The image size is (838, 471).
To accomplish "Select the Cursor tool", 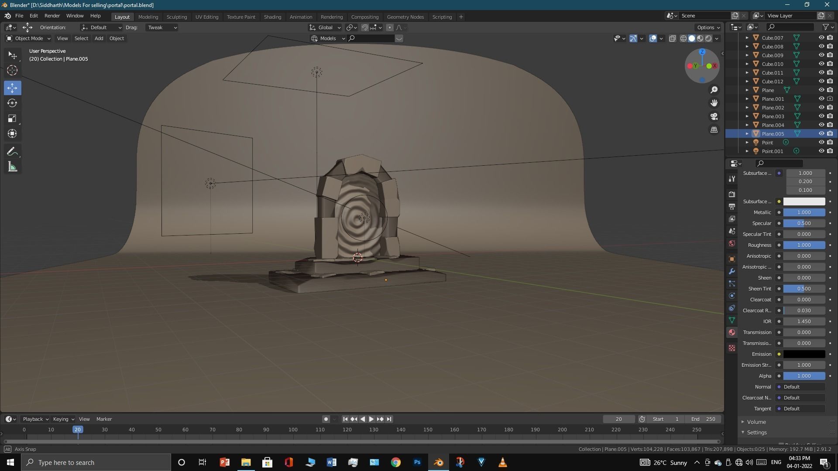I will tap(12, 70).
